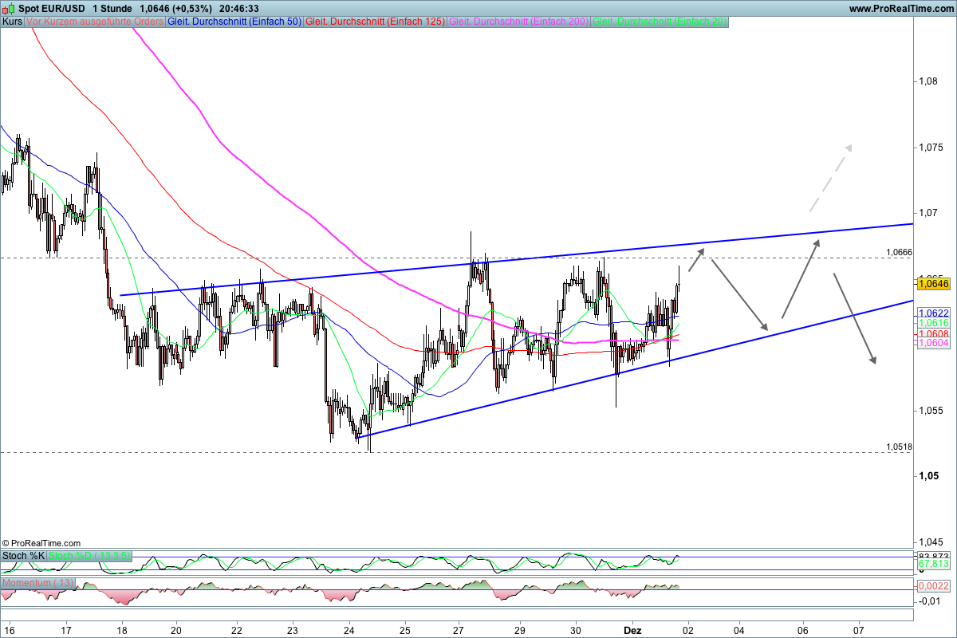
Task: Click date 07 on the time axis
Action: pyautogui.click(x=858, y=629)
